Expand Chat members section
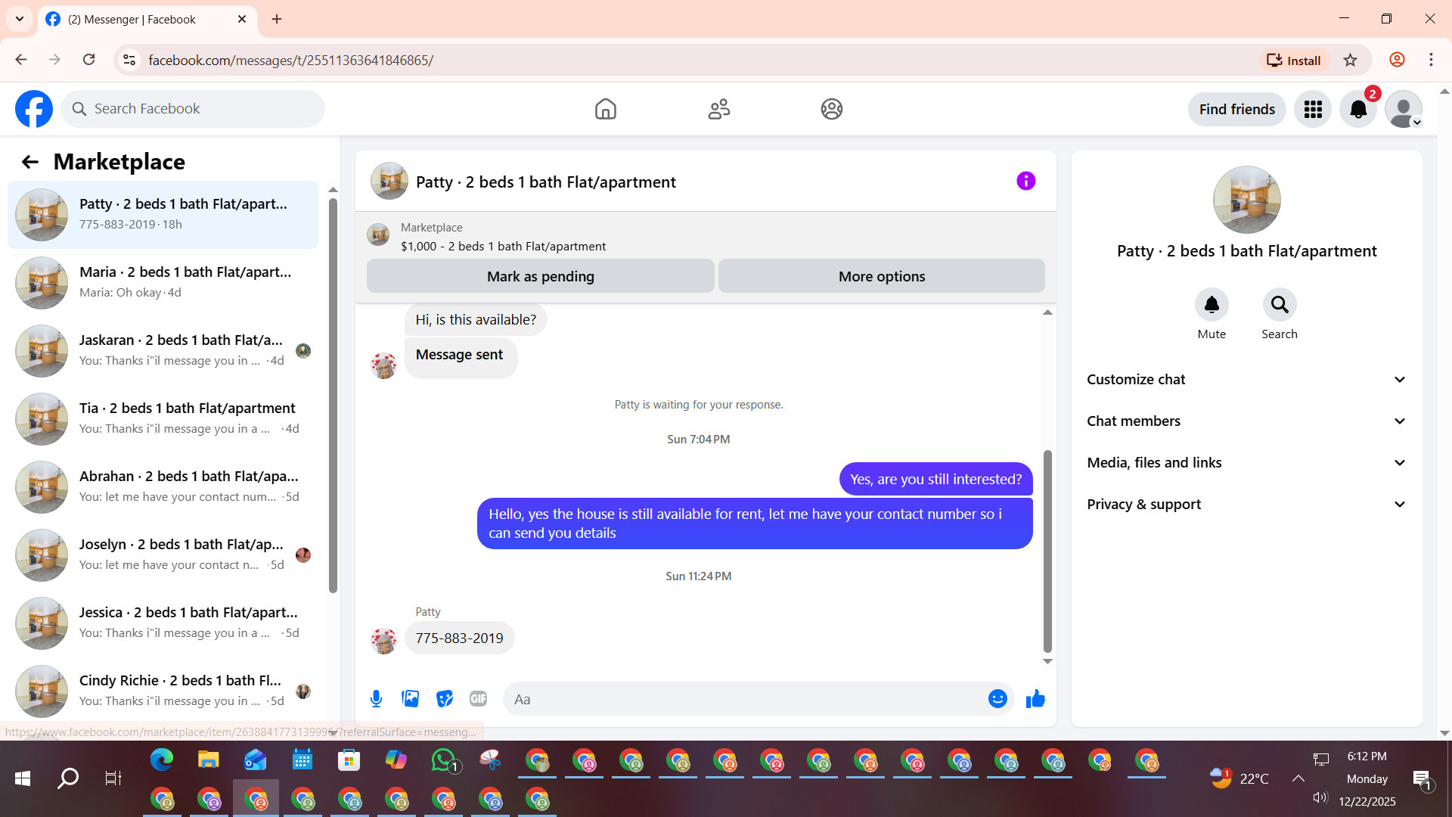Viewport: 1452px width, 817px height. click(1246, 421)
